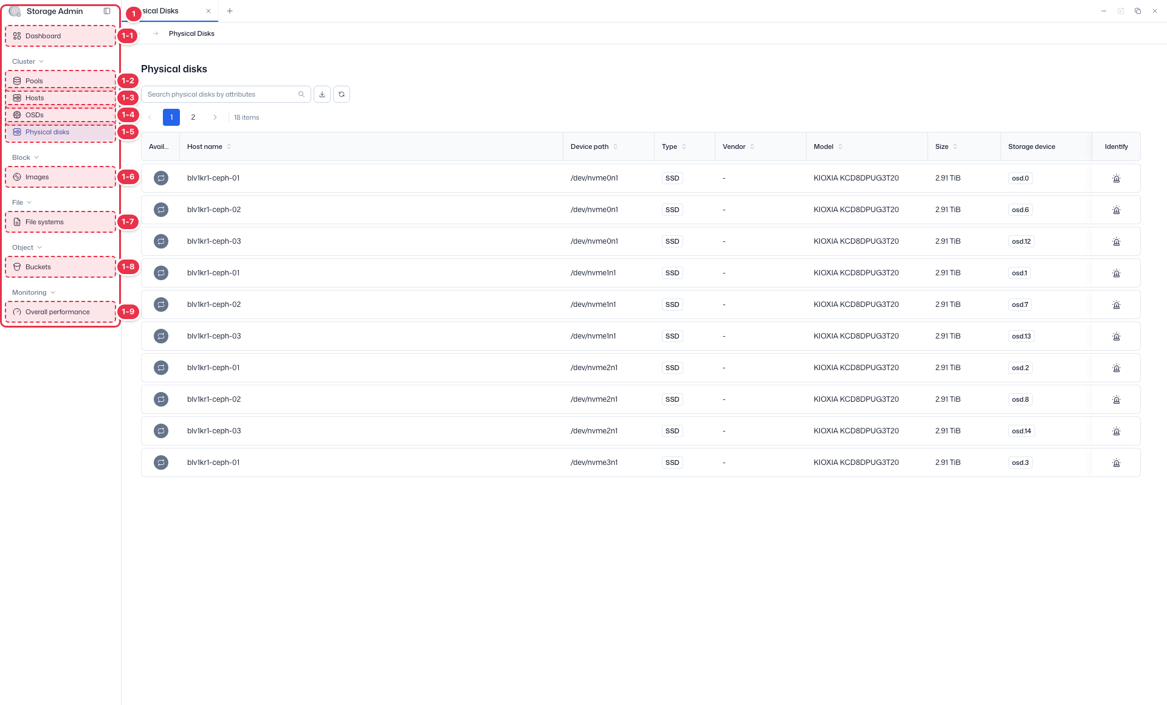Click the osd.12 storage device tag

point(1021,241)
